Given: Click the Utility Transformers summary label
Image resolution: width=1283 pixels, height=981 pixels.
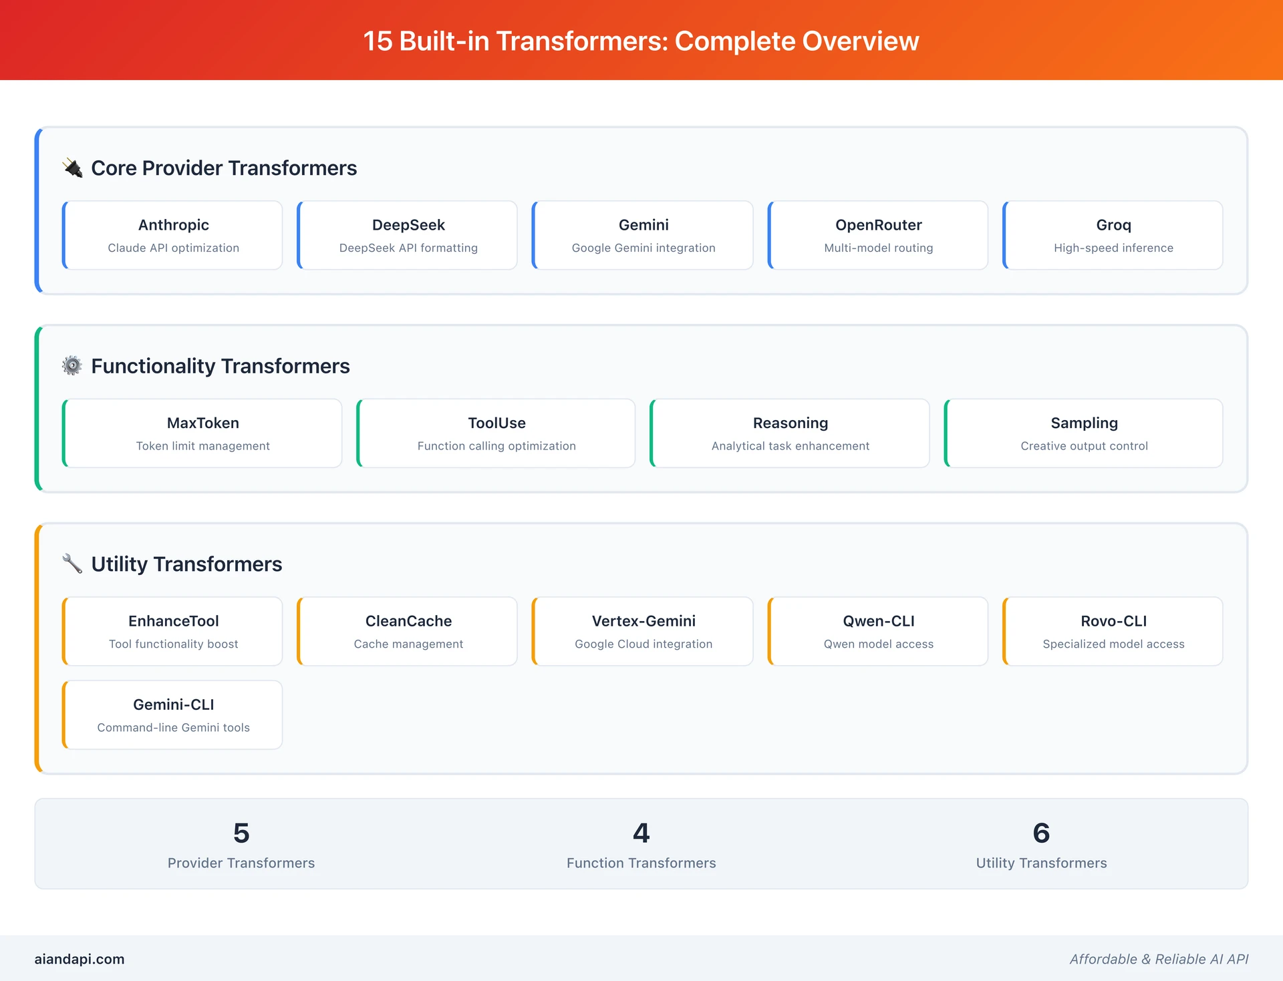Looking at the screenshot, I should pos(1041,863).
